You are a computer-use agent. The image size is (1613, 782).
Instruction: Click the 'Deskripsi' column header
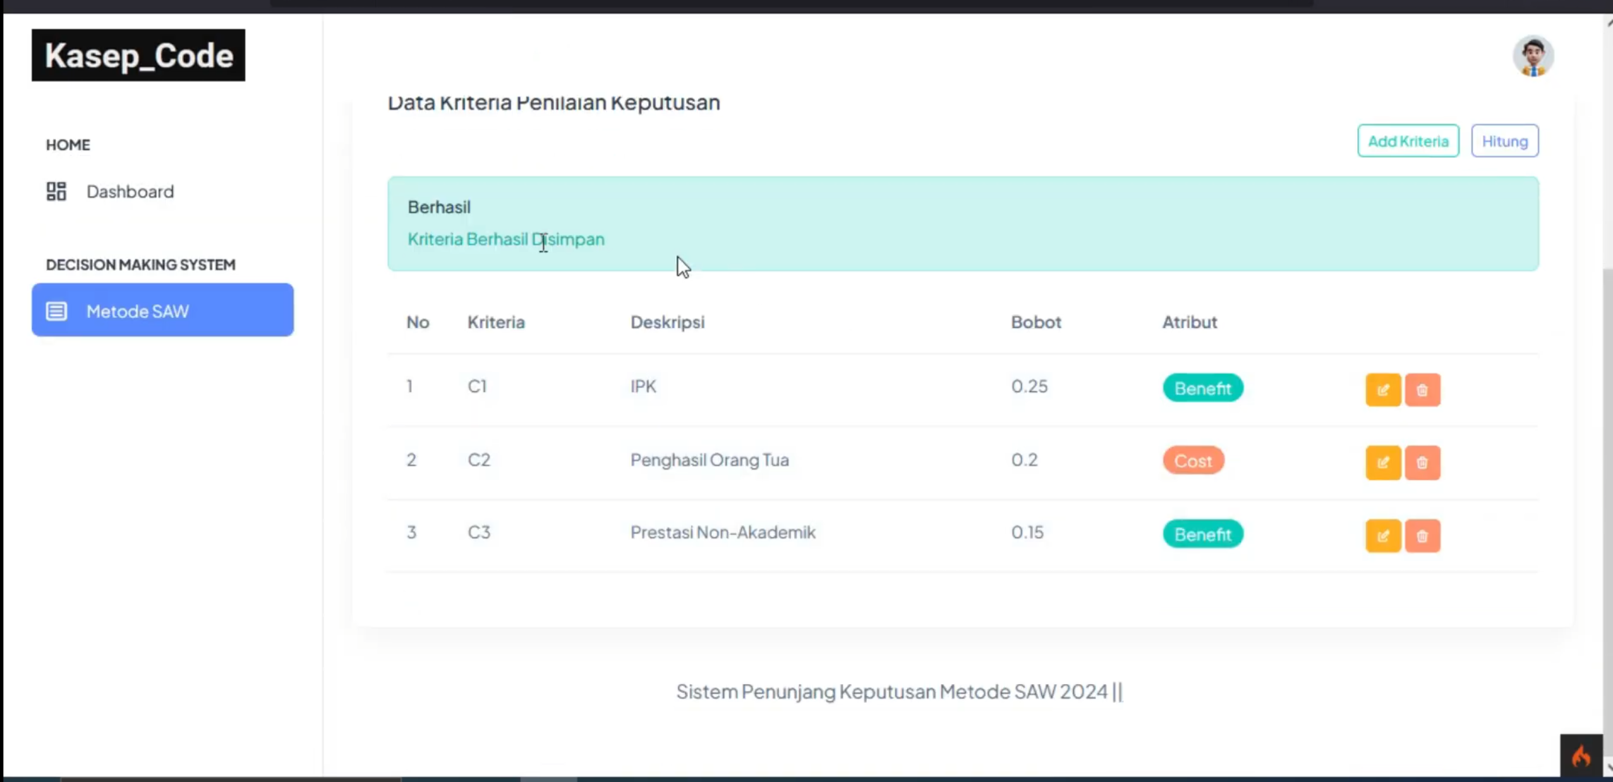[x=667, y=322]
